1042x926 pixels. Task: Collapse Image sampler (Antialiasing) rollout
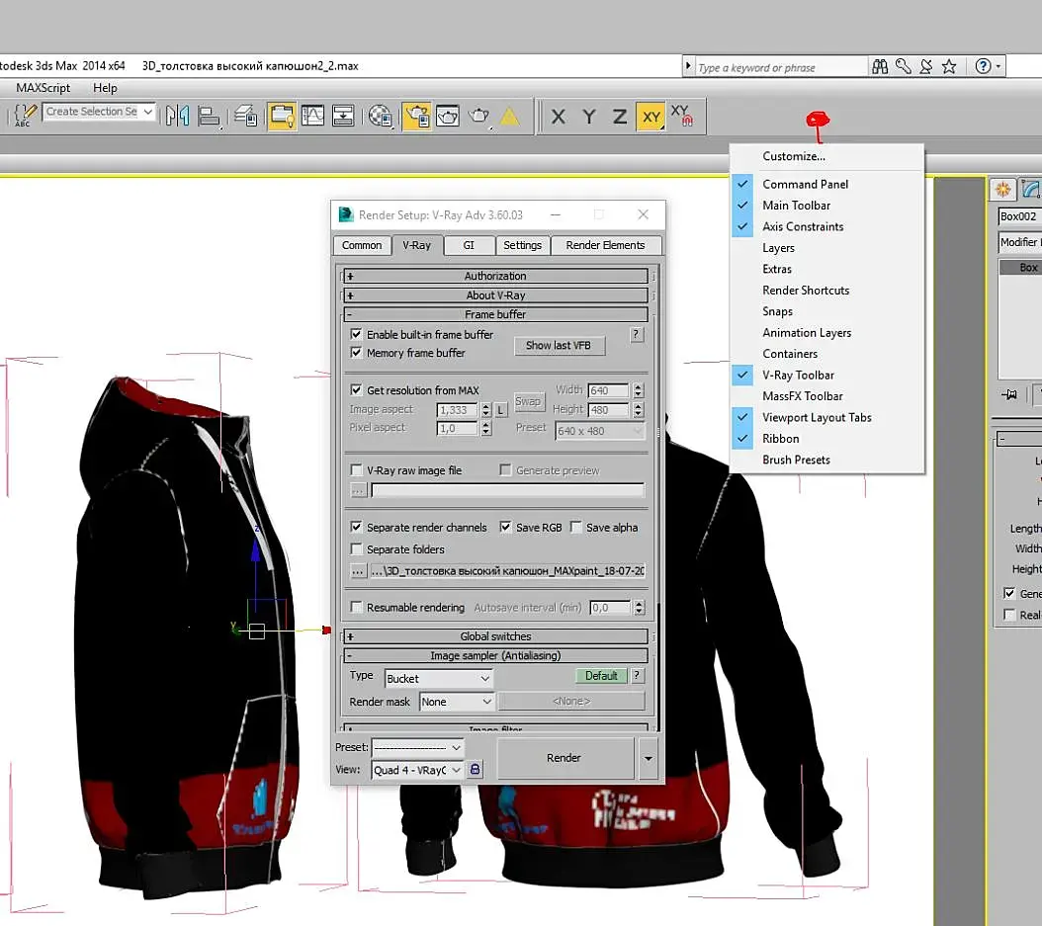(x=495, y=655)
